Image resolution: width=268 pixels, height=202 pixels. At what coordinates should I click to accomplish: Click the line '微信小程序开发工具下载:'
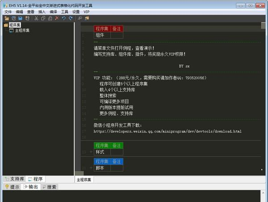(x=117, y=125)
